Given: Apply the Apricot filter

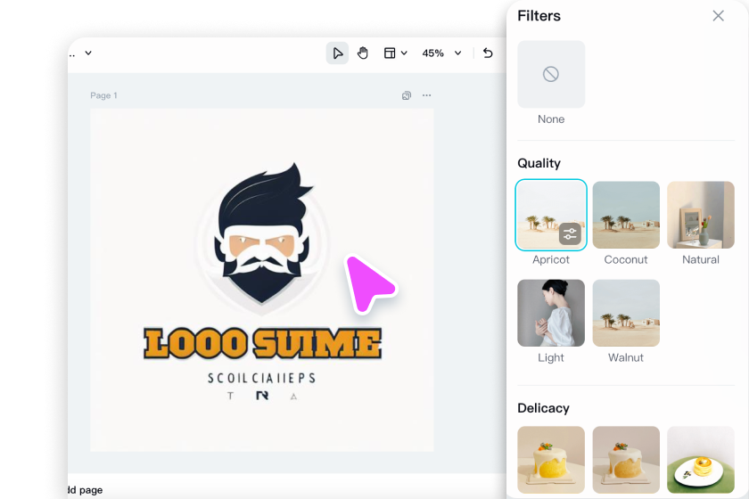Looking at the screenshot, I should (551, 215).
